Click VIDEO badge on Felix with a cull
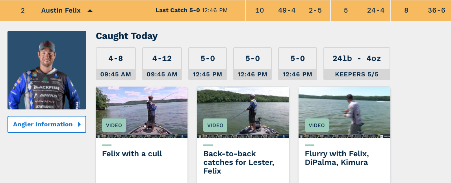This screenshot has height=183, width=451. 114,125
